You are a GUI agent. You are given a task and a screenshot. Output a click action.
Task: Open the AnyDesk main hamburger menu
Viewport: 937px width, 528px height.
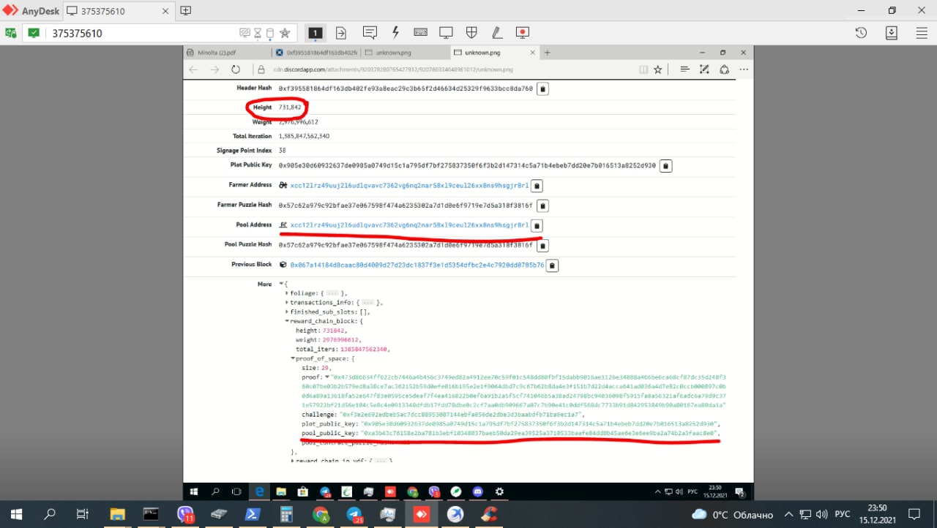click(x=922, y=33)
